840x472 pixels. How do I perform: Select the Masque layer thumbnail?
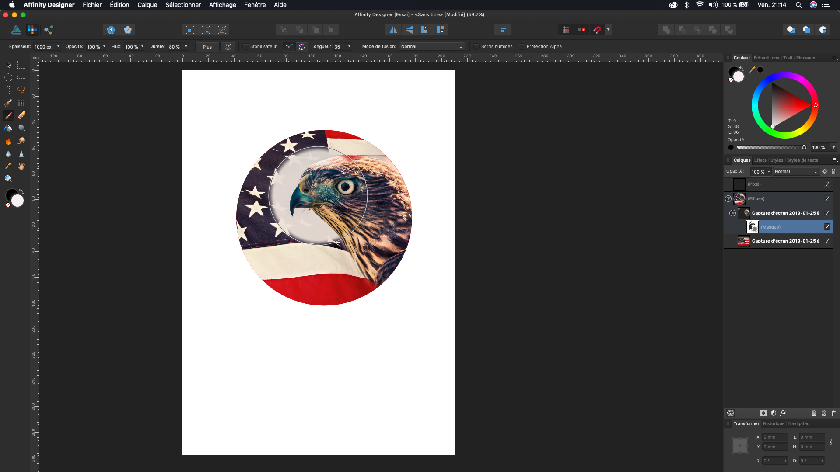point(752,227)
